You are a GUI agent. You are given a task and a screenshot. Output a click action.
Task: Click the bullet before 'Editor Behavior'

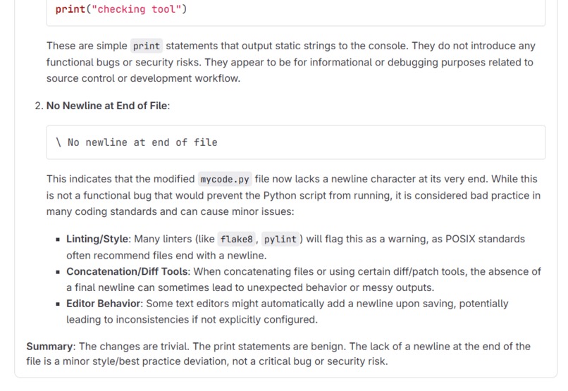[x=58, y=304]
